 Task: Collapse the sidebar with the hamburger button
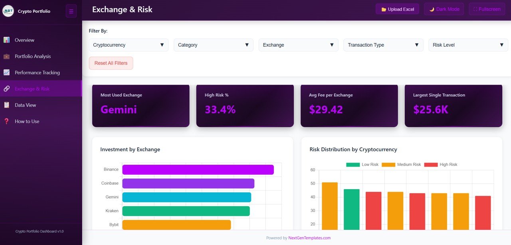(71, 11)
